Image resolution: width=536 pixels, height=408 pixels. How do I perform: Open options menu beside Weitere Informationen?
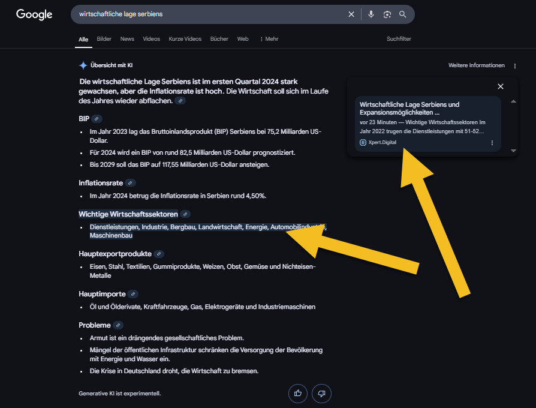coord(514,65)
